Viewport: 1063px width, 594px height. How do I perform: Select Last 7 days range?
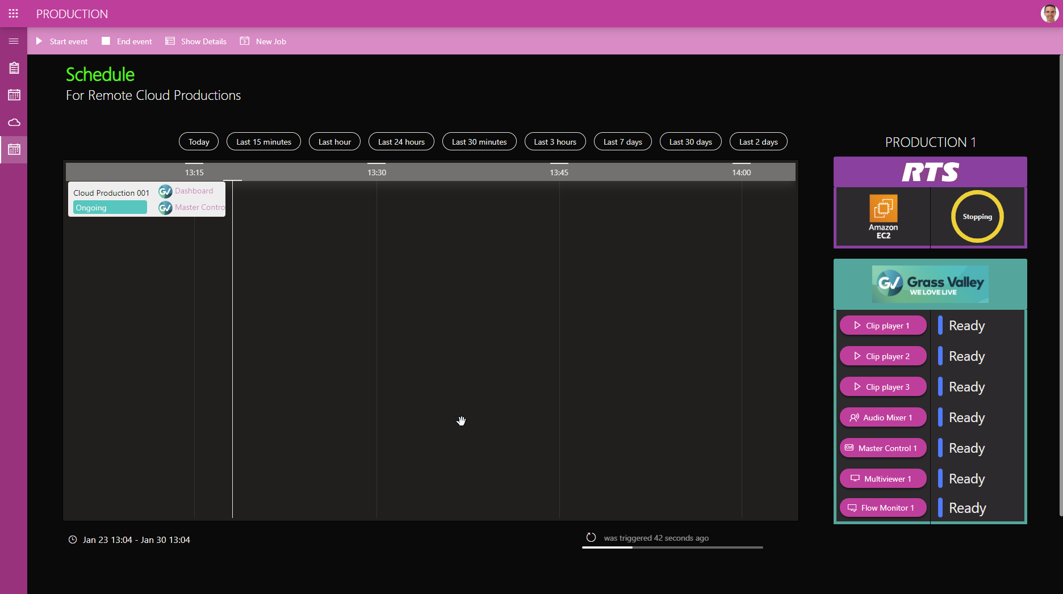[x=622, y=142]
